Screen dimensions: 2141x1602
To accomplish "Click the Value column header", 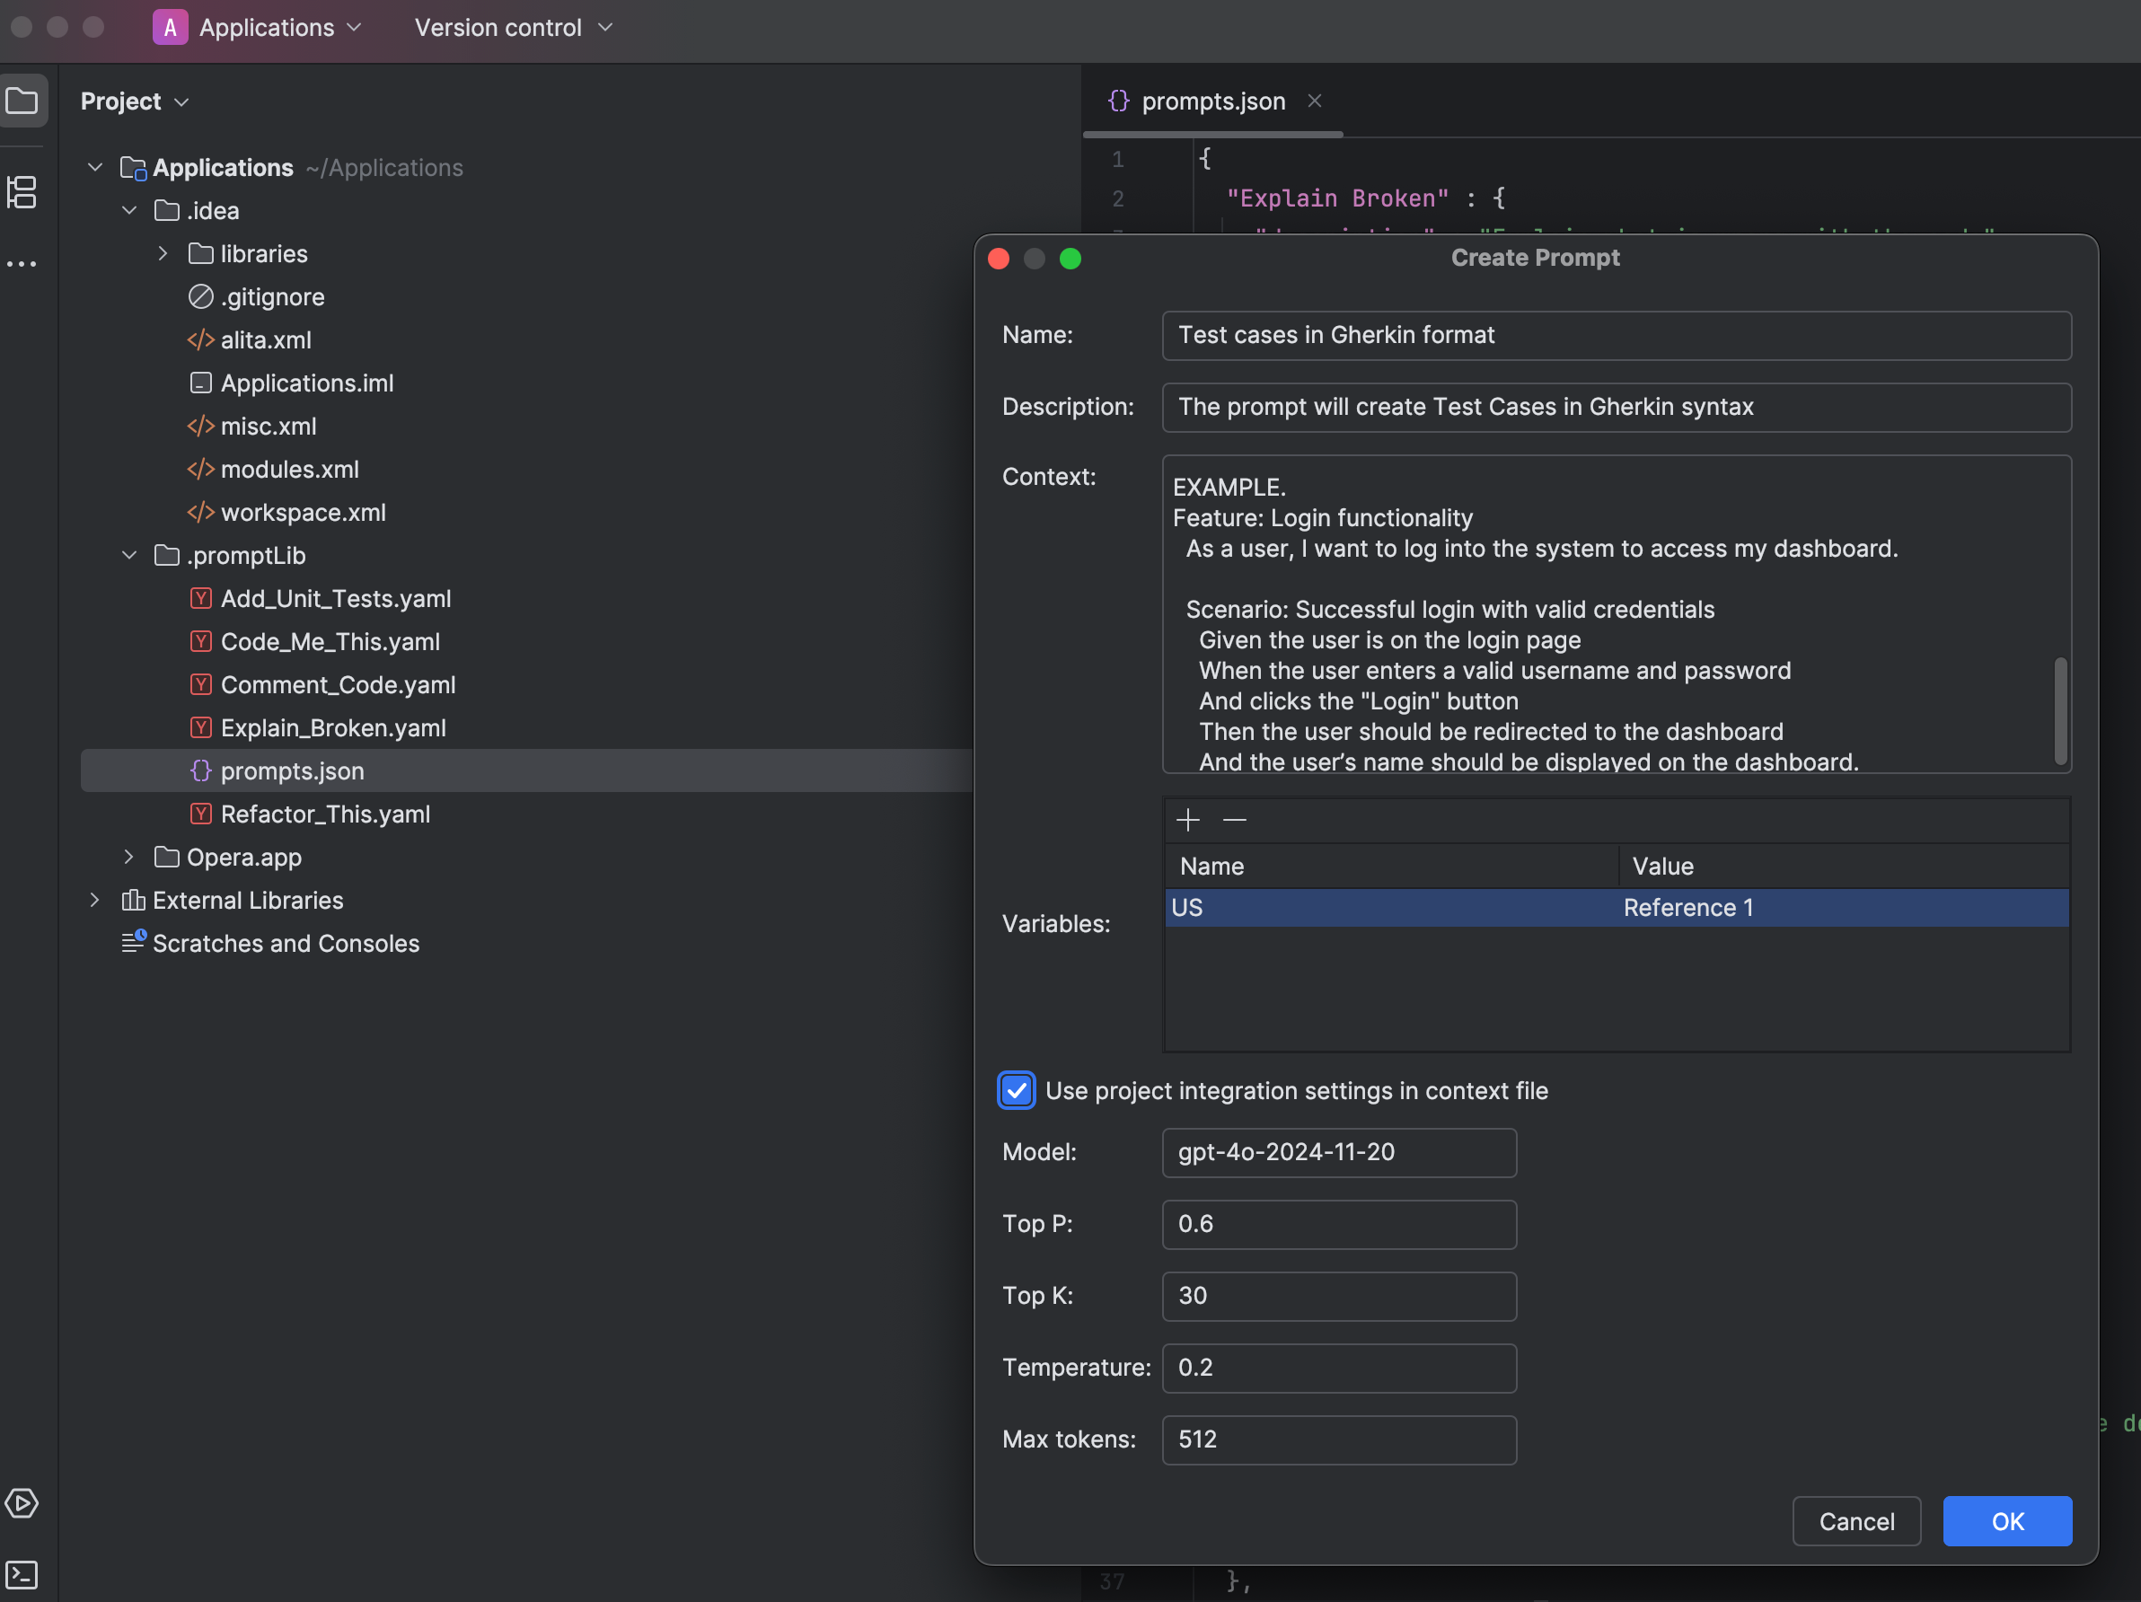I will (x=1844, y=867).
